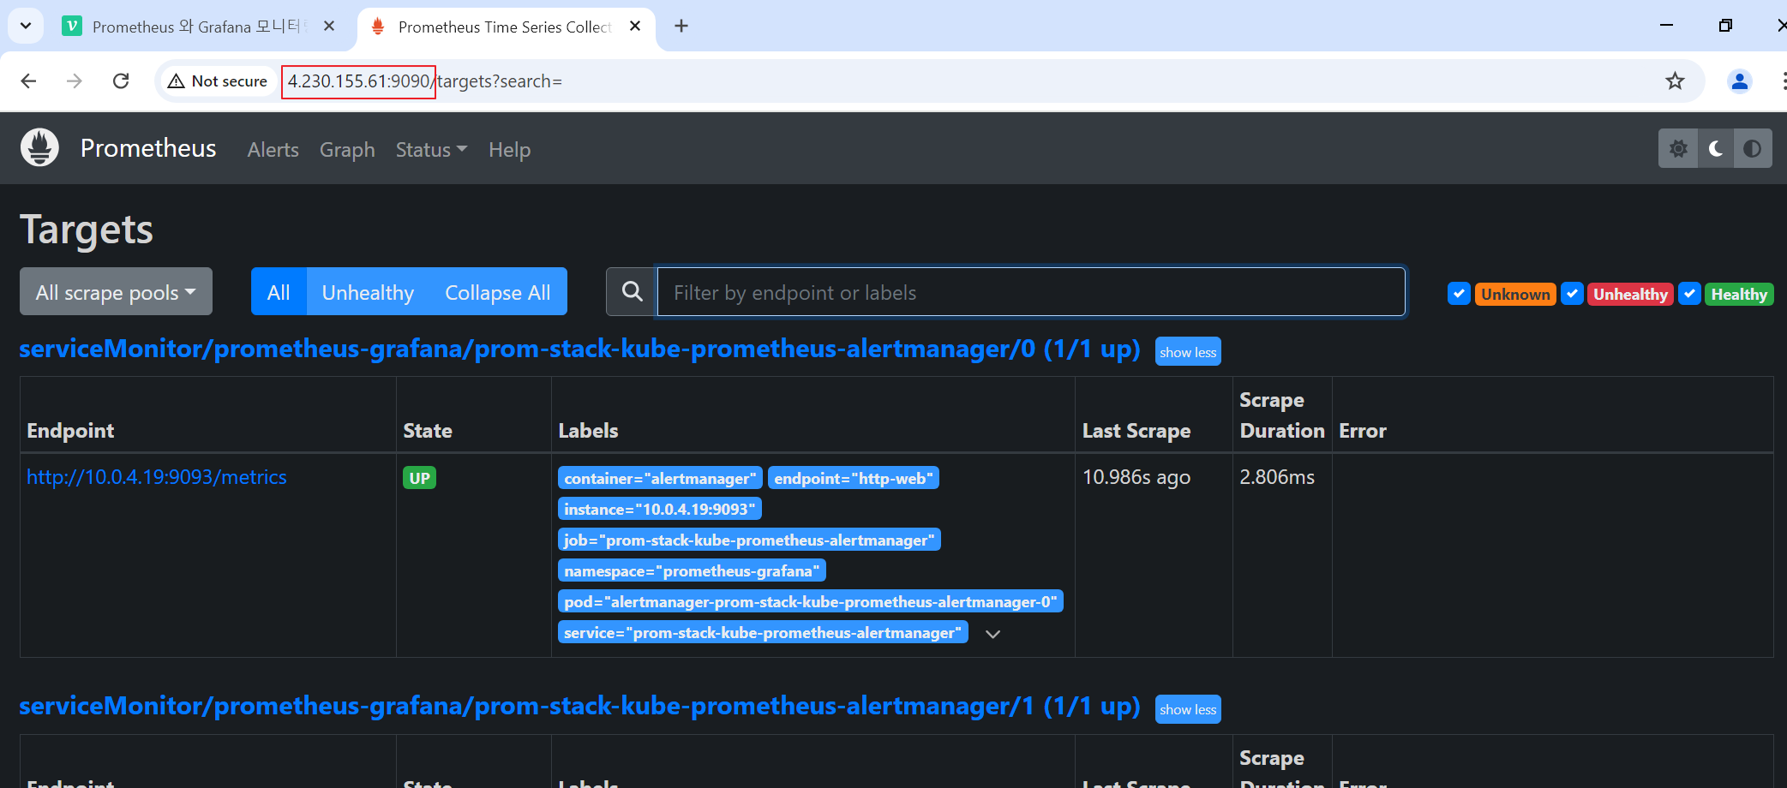
Task: Open the Graph page
Action: pos(347,150)
